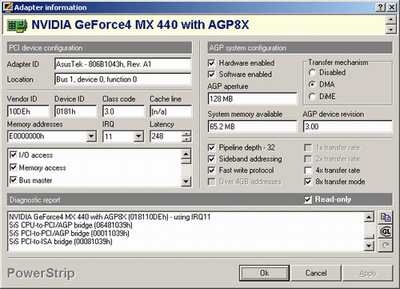The width and height of the screenshot is (400, 289).
Task: Uncheck the Memory access option
Action: tap(14, 167)
